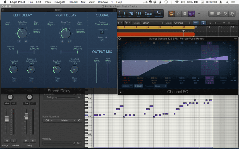Double Right Delay time with x2 button
Viewport: 239px width, 149px height.
[69, 41]
